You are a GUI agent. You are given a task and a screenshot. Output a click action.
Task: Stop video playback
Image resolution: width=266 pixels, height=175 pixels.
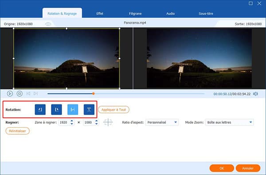pyautogui.click(x=20, y=94)
